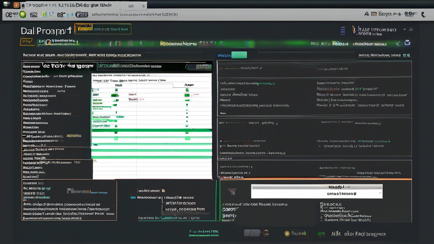Click the green circle icon in top toolbar
Image resolution: width=434 pixels, height=244 pixels.
pyautogui.click(x=23, y=15)
